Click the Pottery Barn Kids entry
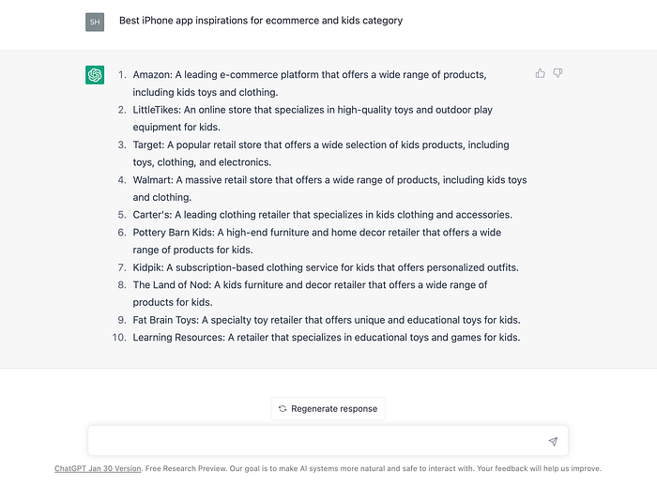 316,241
